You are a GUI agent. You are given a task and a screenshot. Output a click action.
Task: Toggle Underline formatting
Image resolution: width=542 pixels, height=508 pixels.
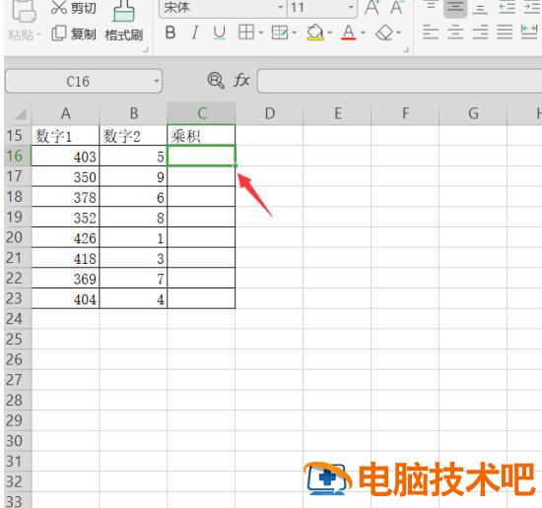(x=219, y=32)
